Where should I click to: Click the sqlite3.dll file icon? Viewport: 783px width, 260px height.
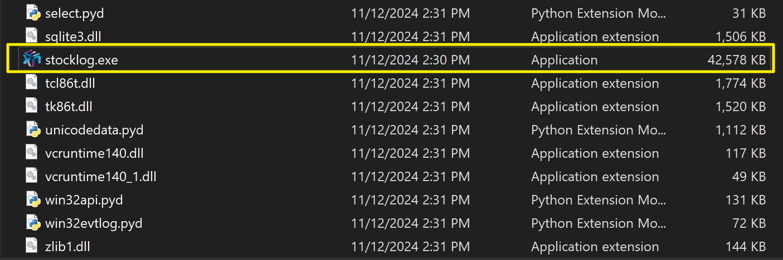click(33, 37)
